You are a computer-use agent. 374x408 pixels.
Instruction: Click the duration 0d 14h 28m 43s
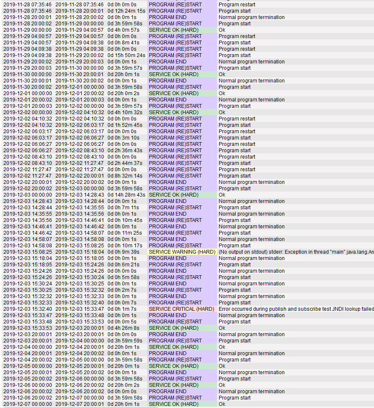coord(126,195)
